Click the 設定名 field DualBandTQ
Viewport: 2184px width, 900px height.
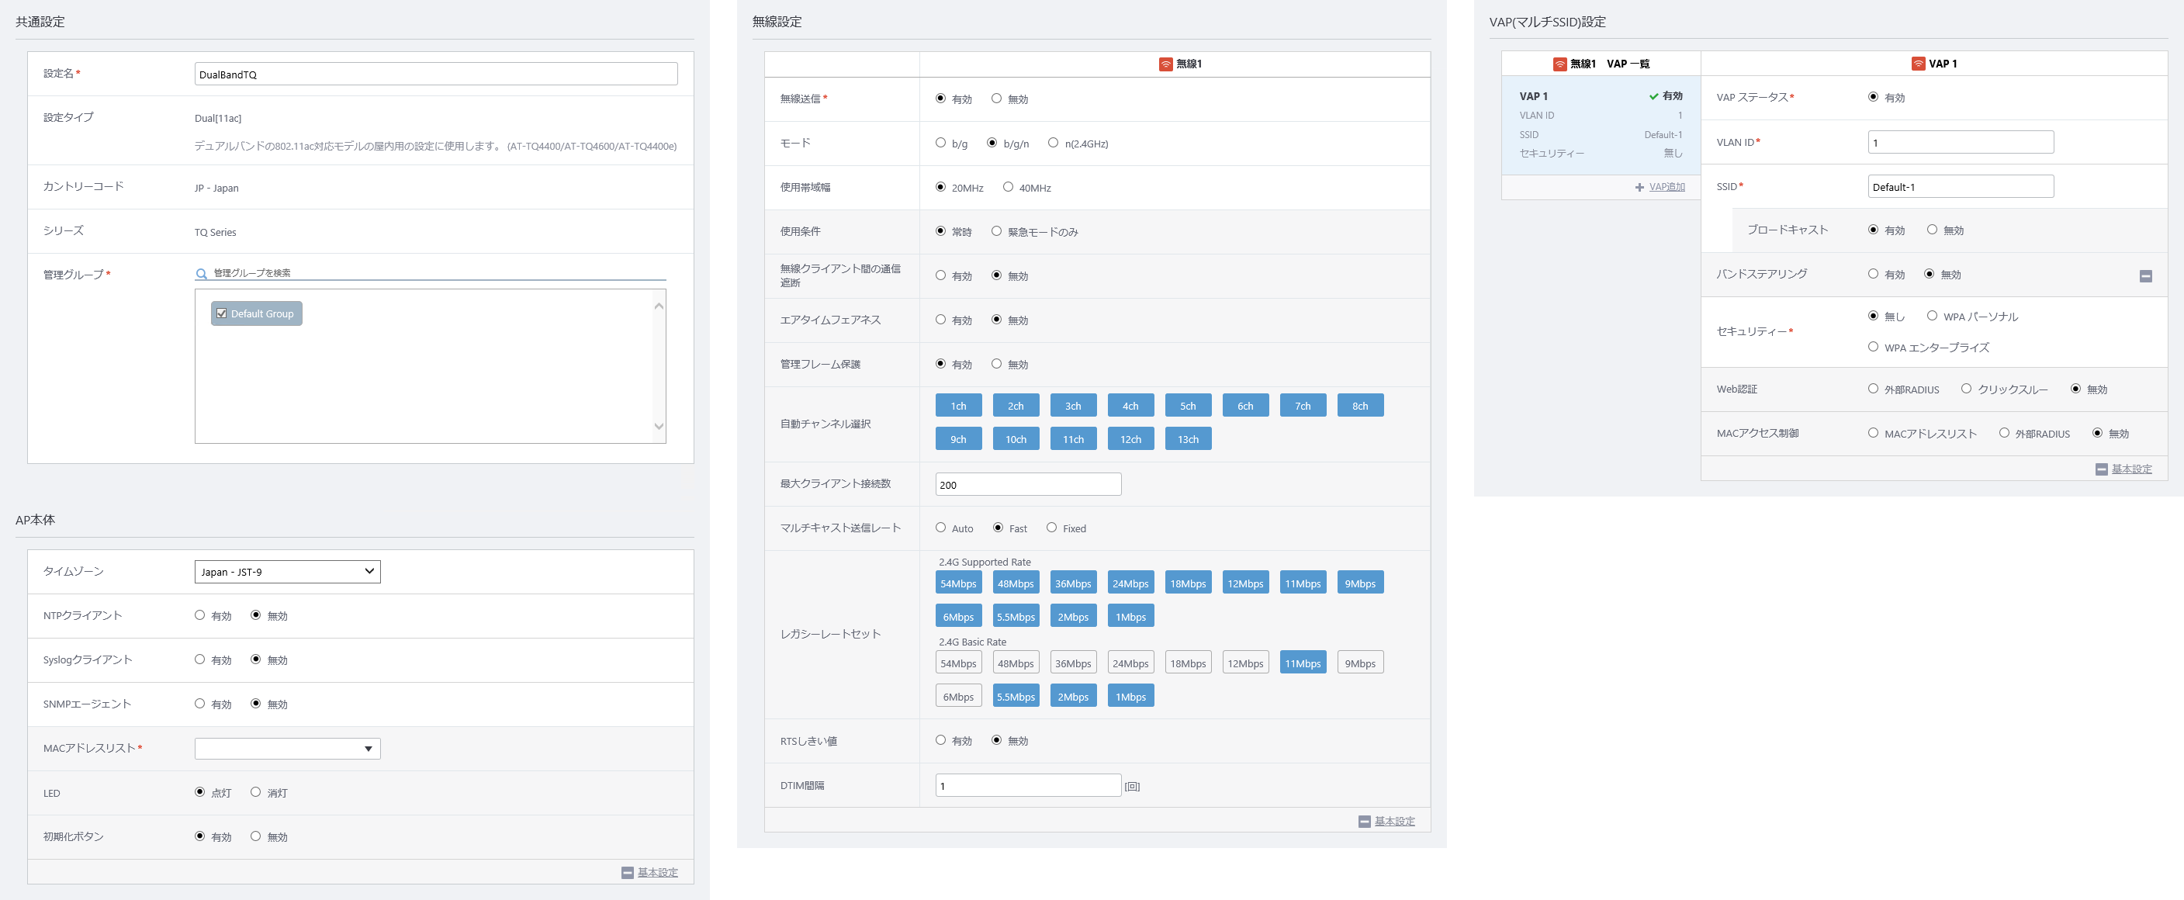pos(436,74)
